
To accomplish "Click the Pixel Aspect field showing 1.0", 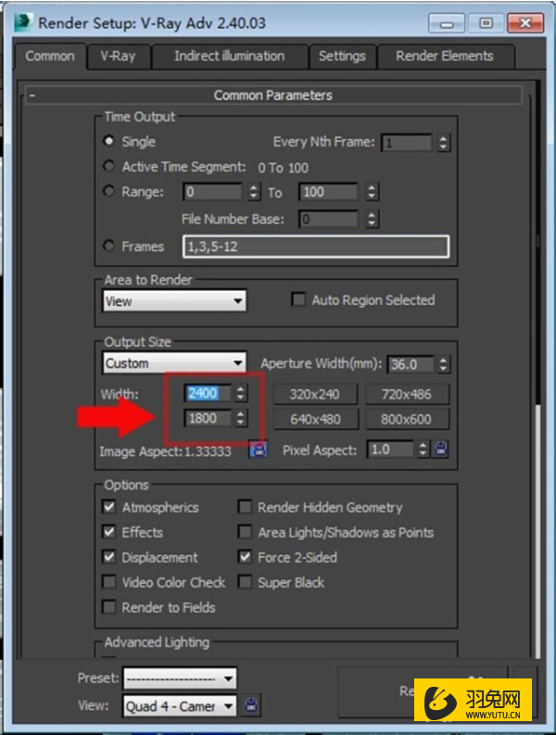I will coord(391,449).
